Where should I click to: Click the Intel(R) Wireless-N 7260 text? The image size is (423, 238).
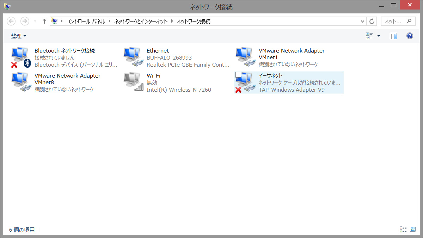click(179, 90)
